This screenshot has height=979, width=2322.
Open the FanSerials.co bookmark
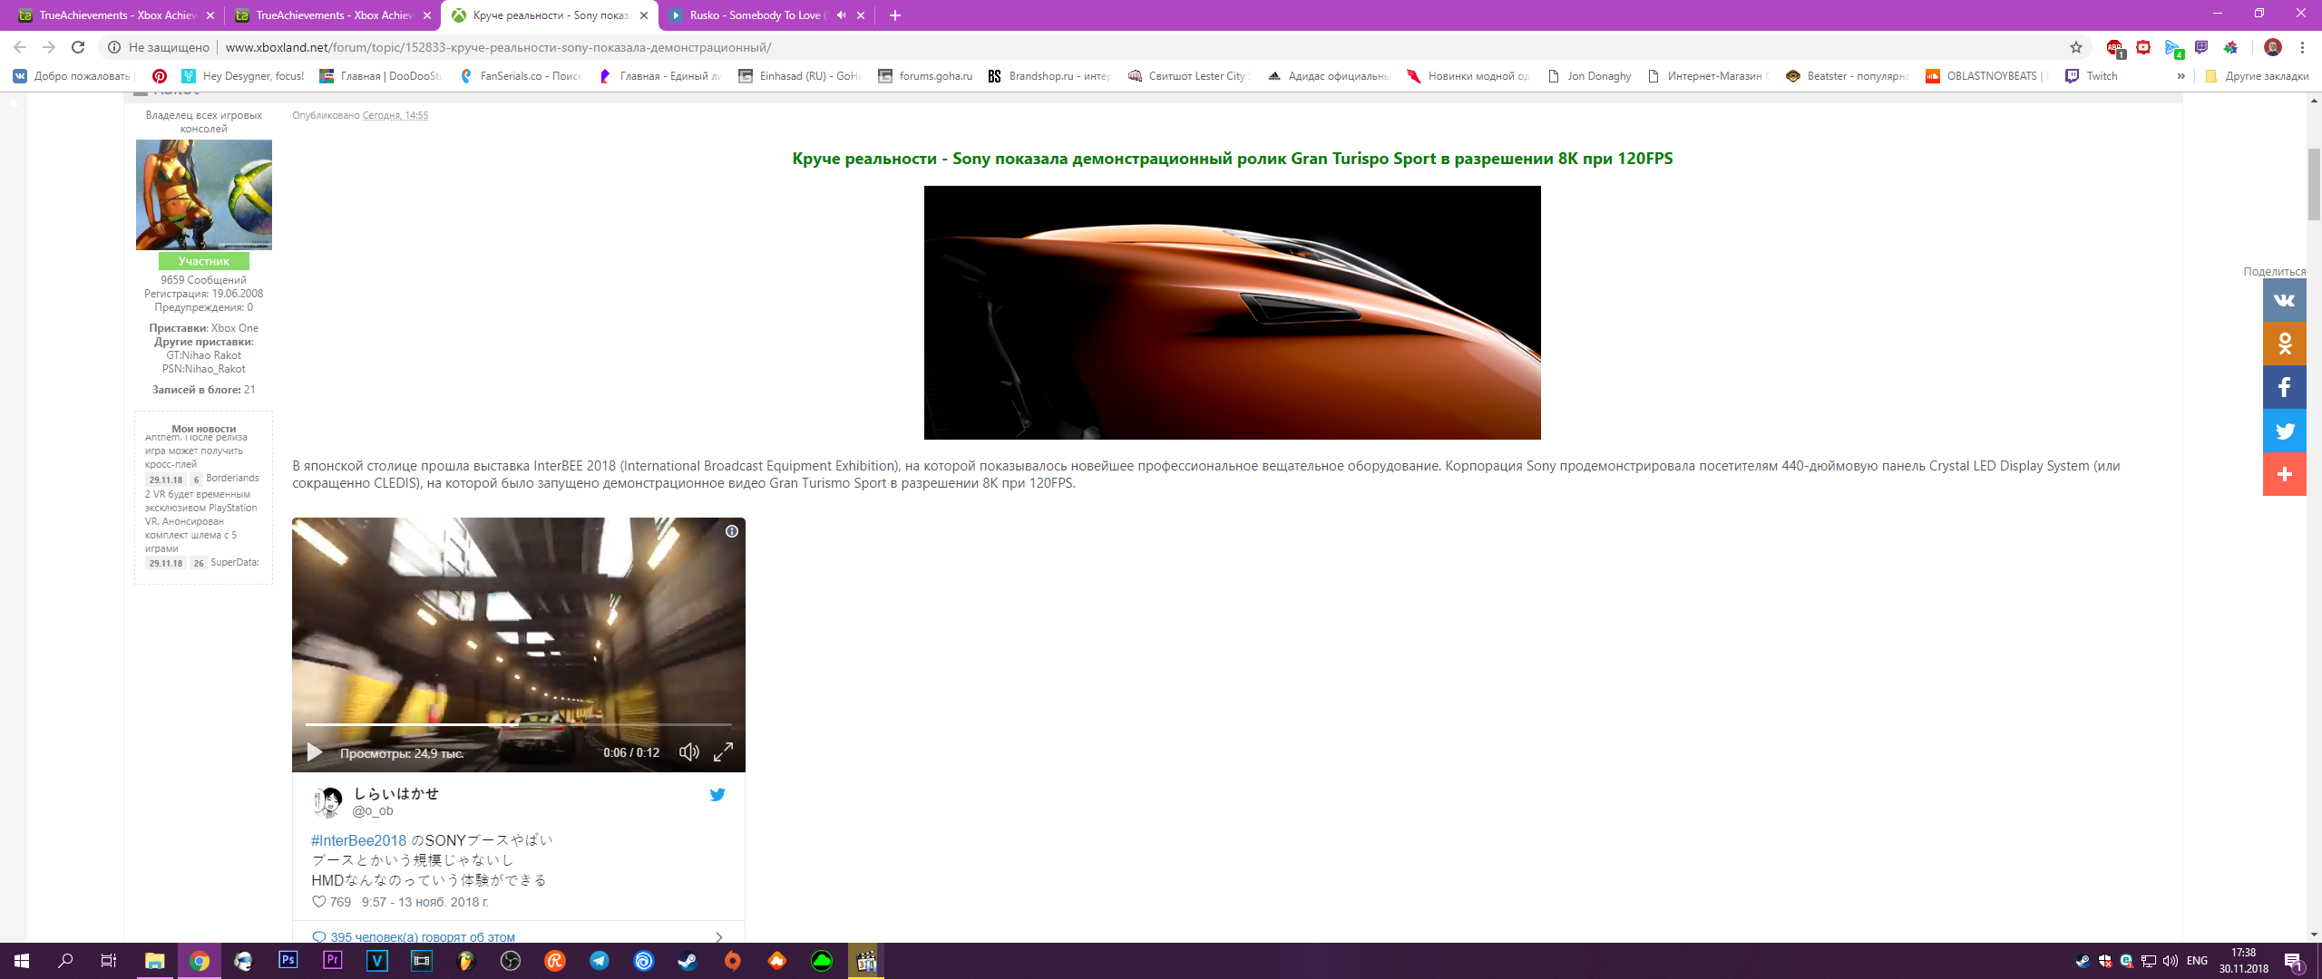point(521,76)
